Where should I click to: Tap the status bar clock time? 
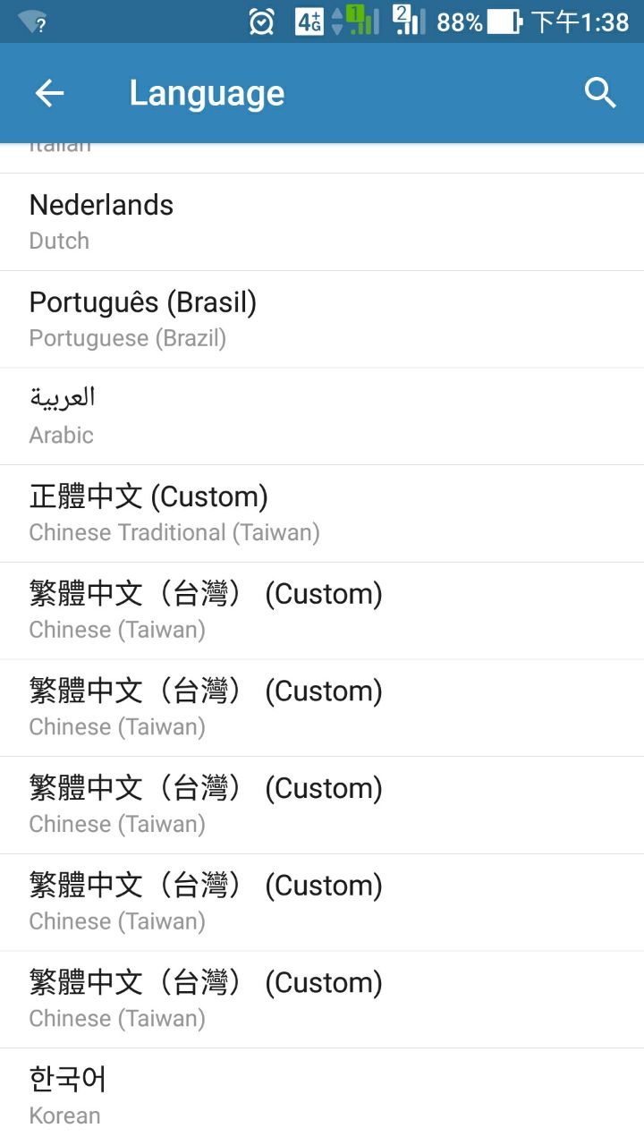pyautogui.click(x=580, y=21)
